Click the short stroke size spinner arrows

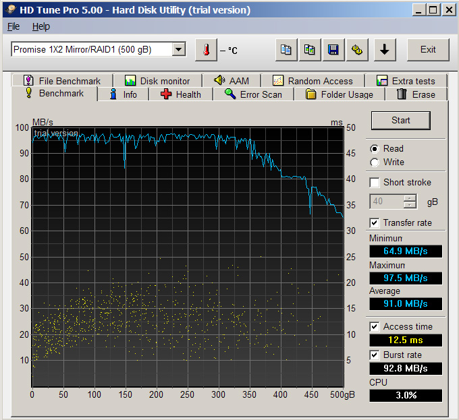click(x=410, y=202)
